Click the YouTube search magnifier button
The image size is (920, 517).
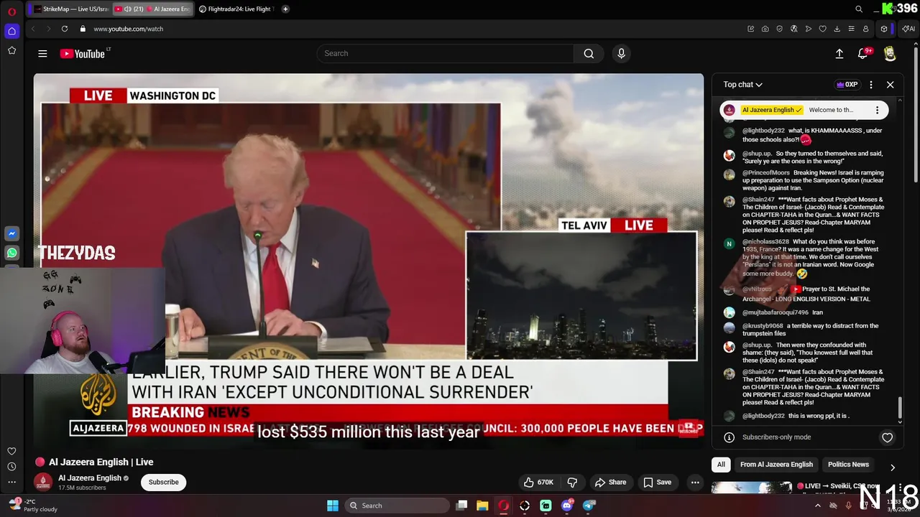pos(589,53)
